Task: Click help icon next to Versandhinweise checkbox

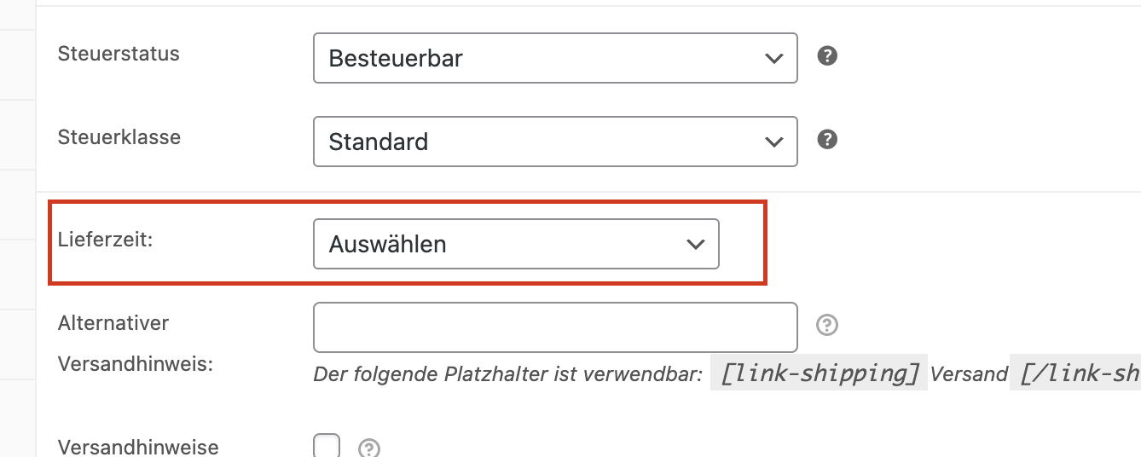Action: click(x=368, y=448)
